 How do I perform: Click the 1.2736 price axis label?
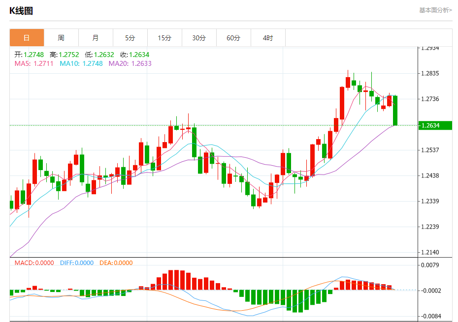430,99
